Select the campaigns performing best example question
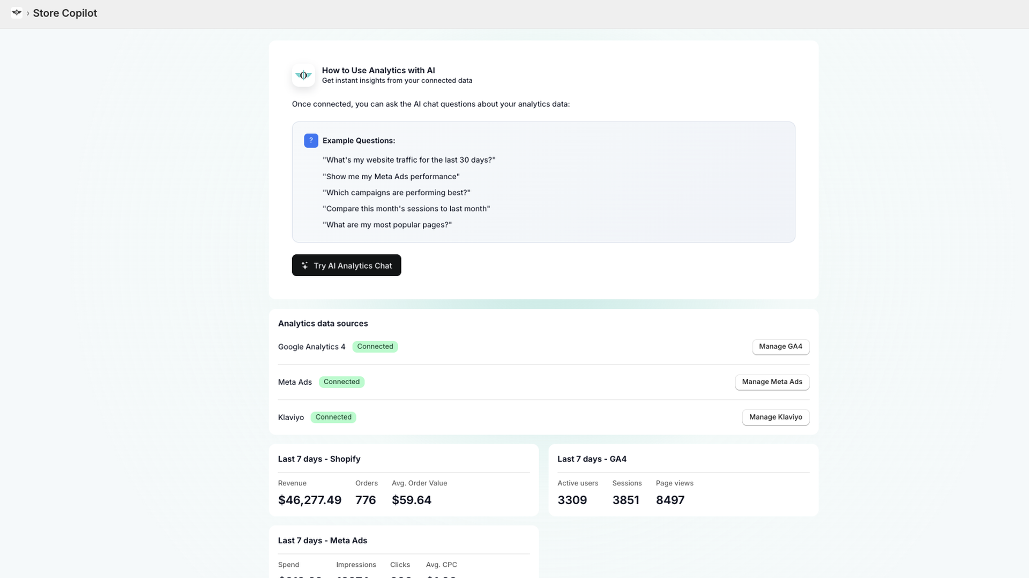This screenshot has width=1029, height=578. click(396, 193)
